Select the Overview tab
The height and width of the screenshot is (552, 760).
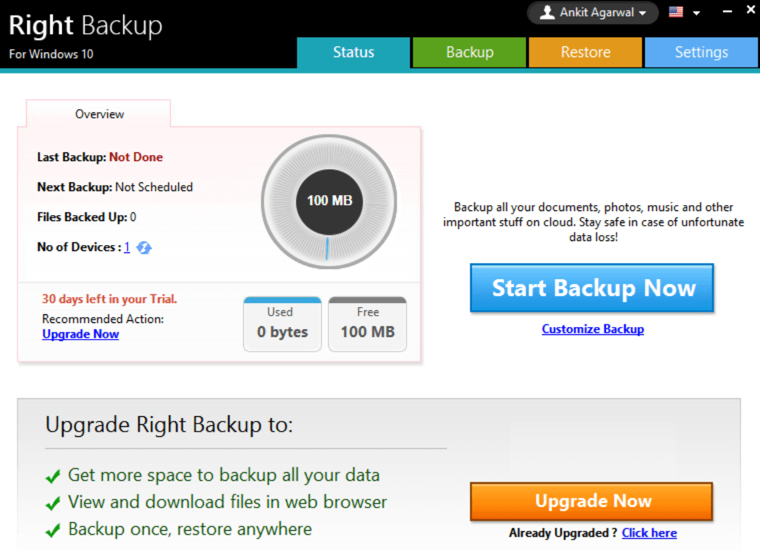pyautogui.click(x=99, y=114)
